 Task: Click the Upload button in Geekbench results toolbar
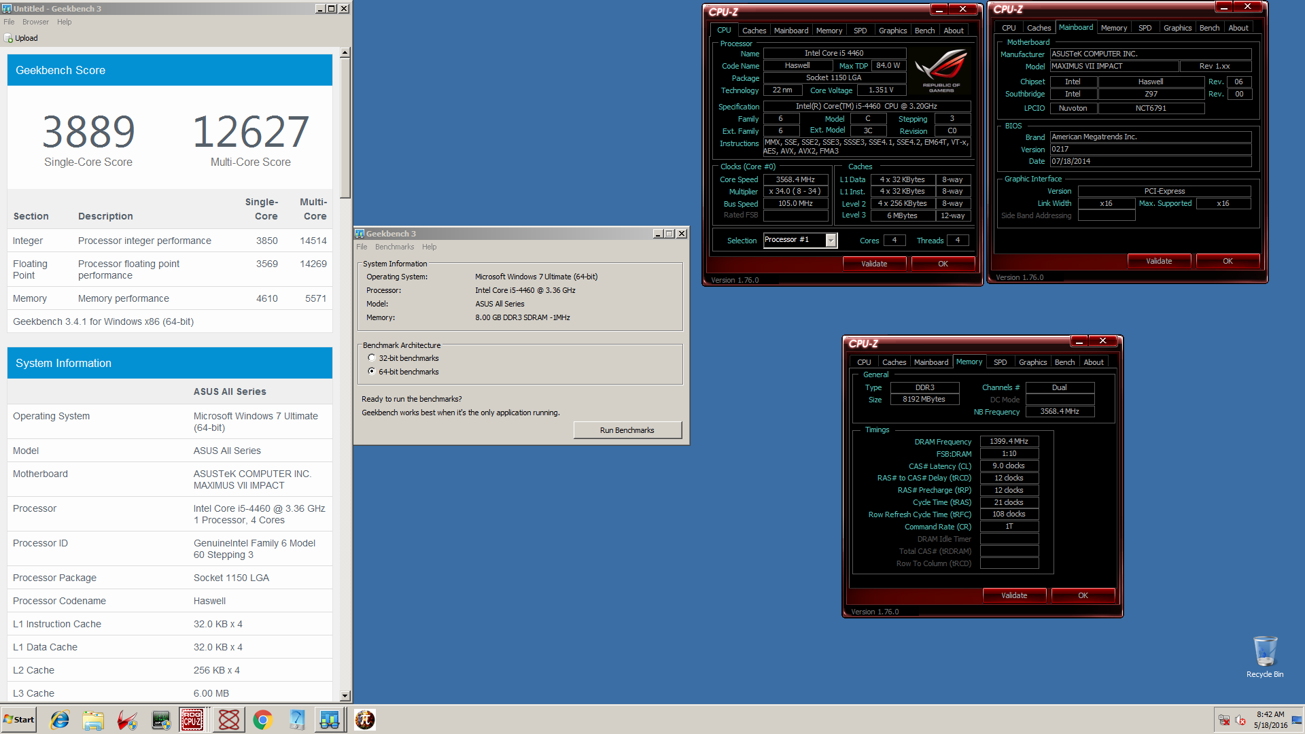[21, 38]
